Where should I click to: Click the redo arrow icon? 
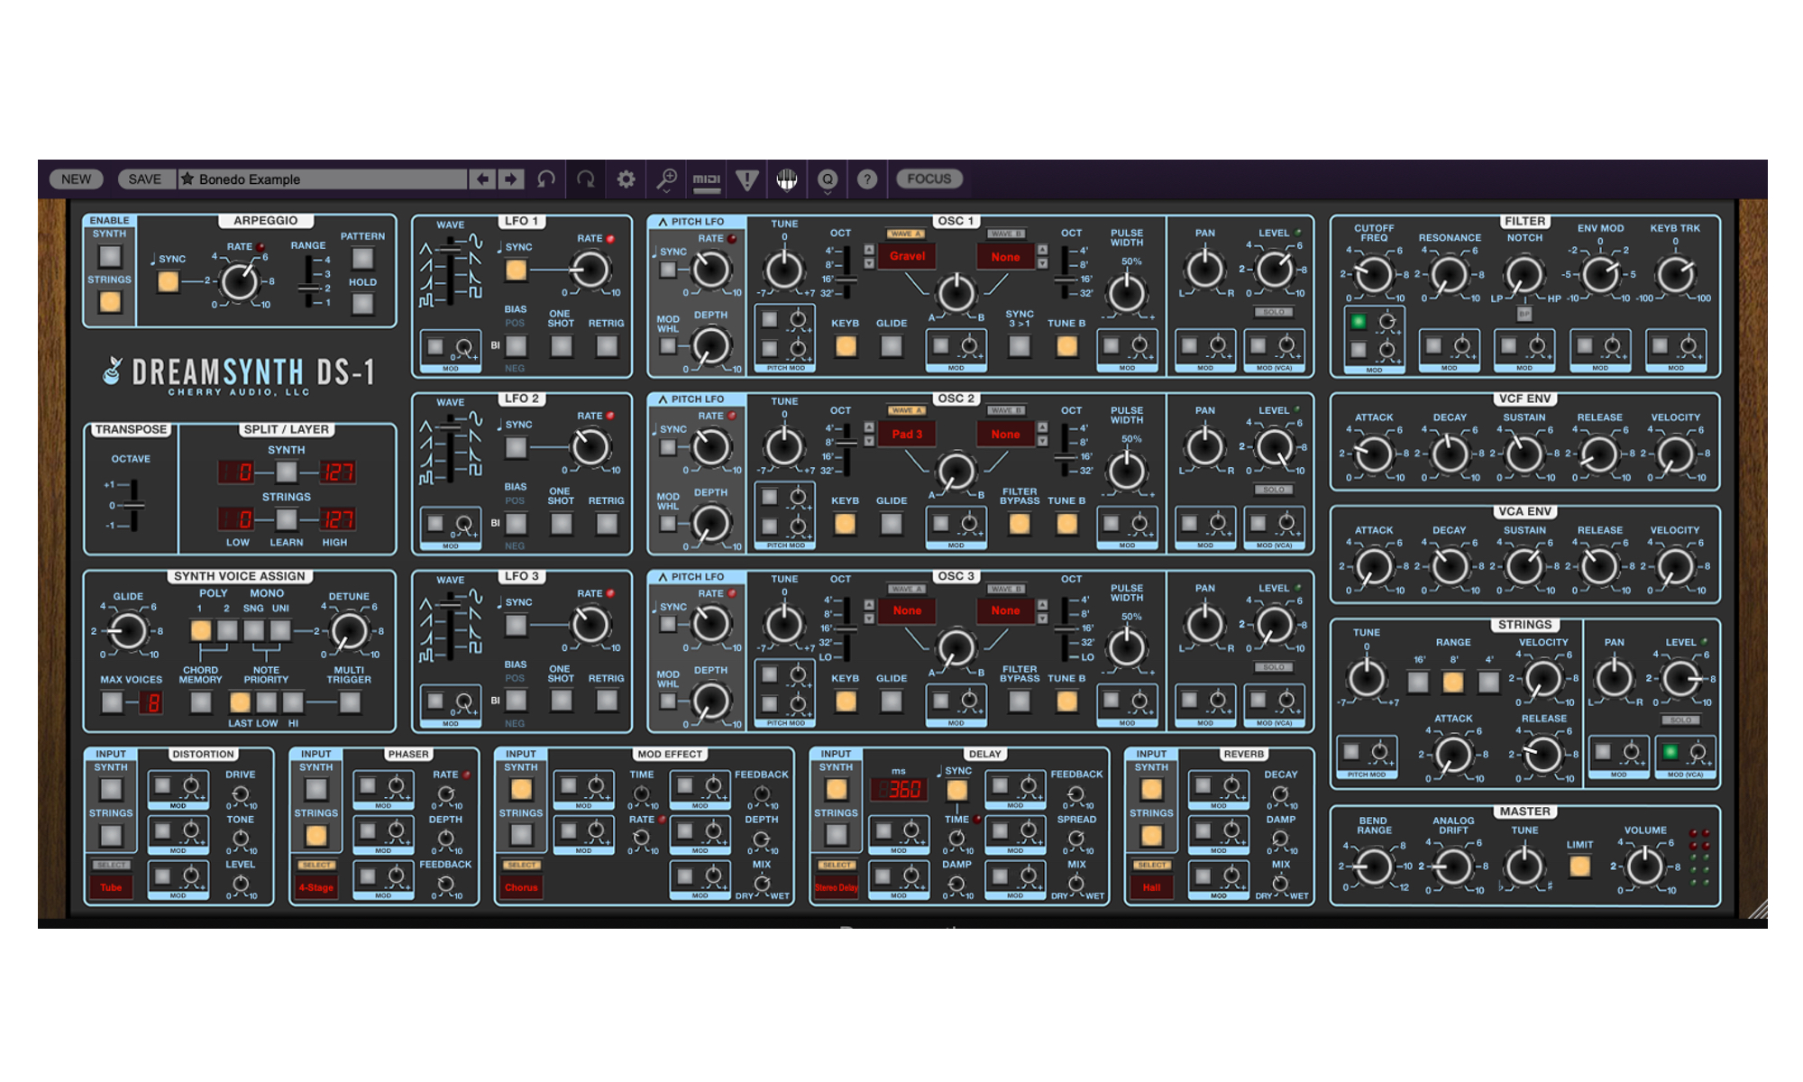point(586,179)
